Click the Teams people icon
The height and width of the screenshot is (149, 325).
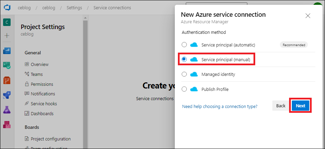[x=27, y=74]
